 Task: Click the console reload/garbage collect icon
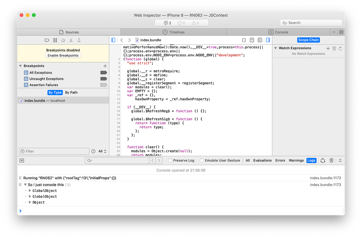click(323, 160)
